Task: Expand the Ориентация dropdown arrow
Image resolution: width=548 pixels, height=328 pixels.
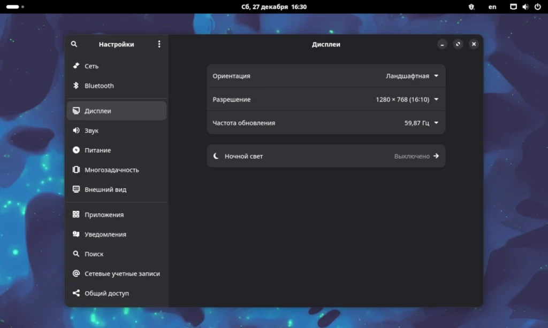Action: (x=436, y=76)
